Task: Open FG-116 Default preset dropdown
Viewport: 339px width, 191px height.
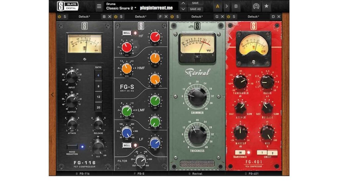Action: [x=84, y=17]
